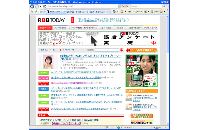
Task: Click the 読者アンケート実施中 banner
Action: tap(98, 39)
